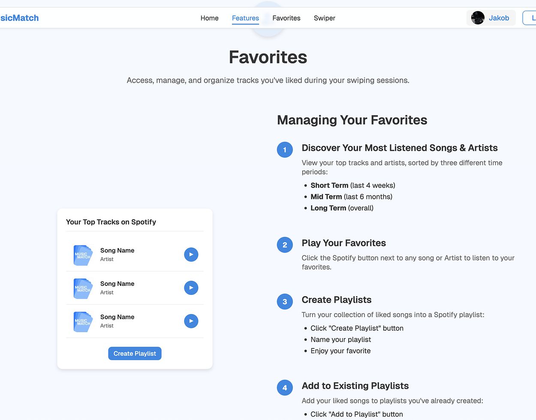Screen dimensions: 536x420
Task: Open the Home page from navigation
Action: click(x=209, y=18)
